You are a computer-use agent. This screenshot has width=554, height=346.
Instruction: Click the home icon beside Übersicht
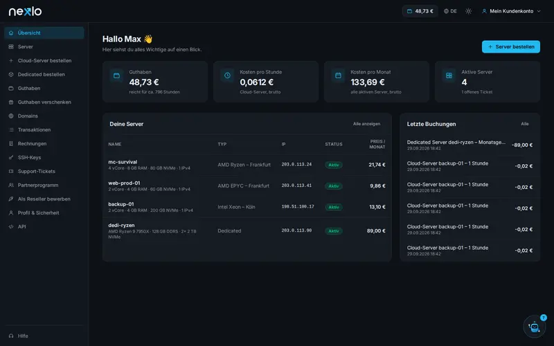[x=11, y=33]
